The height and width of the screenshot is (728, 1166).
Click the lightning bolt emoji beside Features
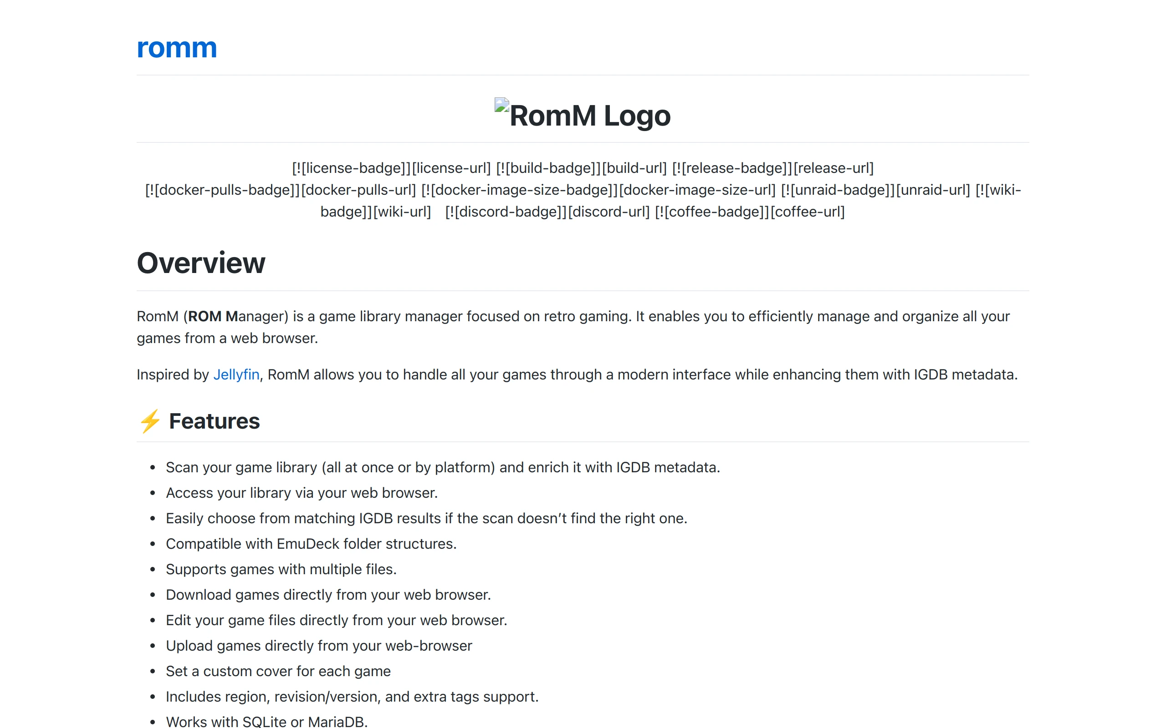coord(150,421)
